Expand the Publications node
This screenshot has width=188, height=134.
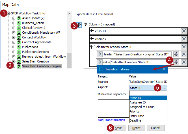coord(14,47)
